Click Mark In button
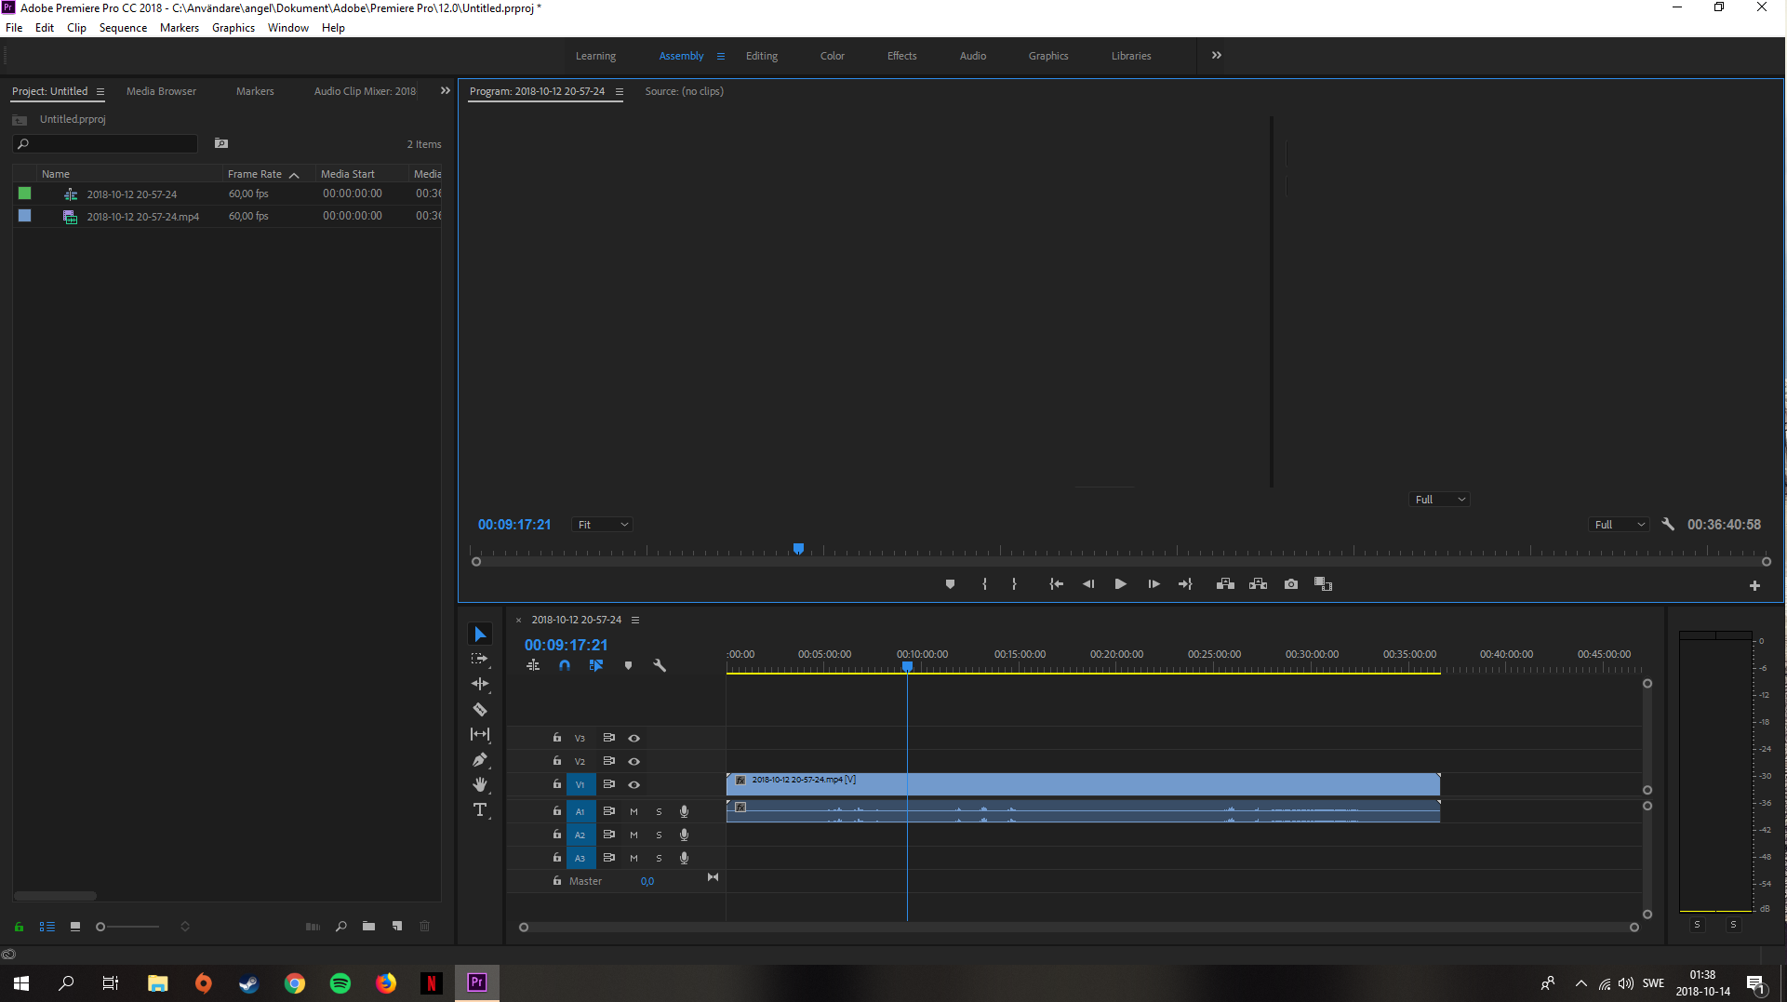 click(x=984, y=584)
